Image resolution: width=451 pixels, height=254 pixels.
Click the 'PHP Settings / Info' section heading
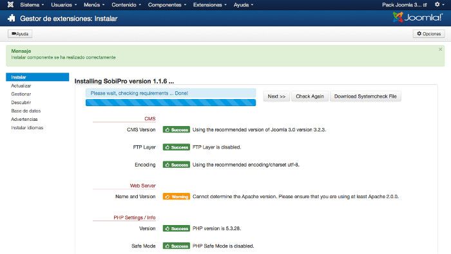click(134, 217)
